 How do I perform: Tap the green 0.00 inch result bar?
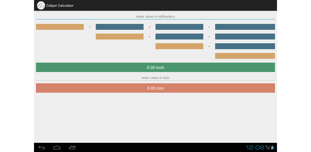(155, 67)
